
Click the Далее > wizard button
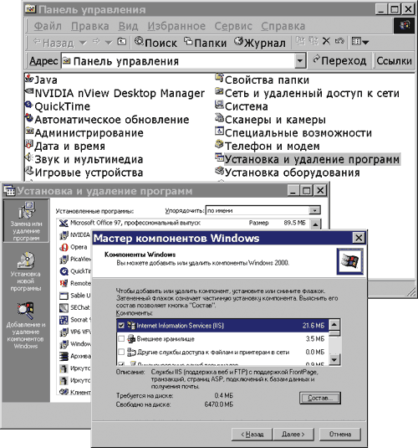(293, 435)
